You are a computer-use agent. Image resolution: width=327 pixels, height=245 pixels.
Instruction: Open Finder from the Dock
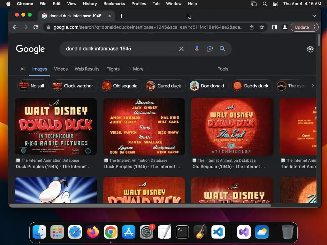click(39, 232)
